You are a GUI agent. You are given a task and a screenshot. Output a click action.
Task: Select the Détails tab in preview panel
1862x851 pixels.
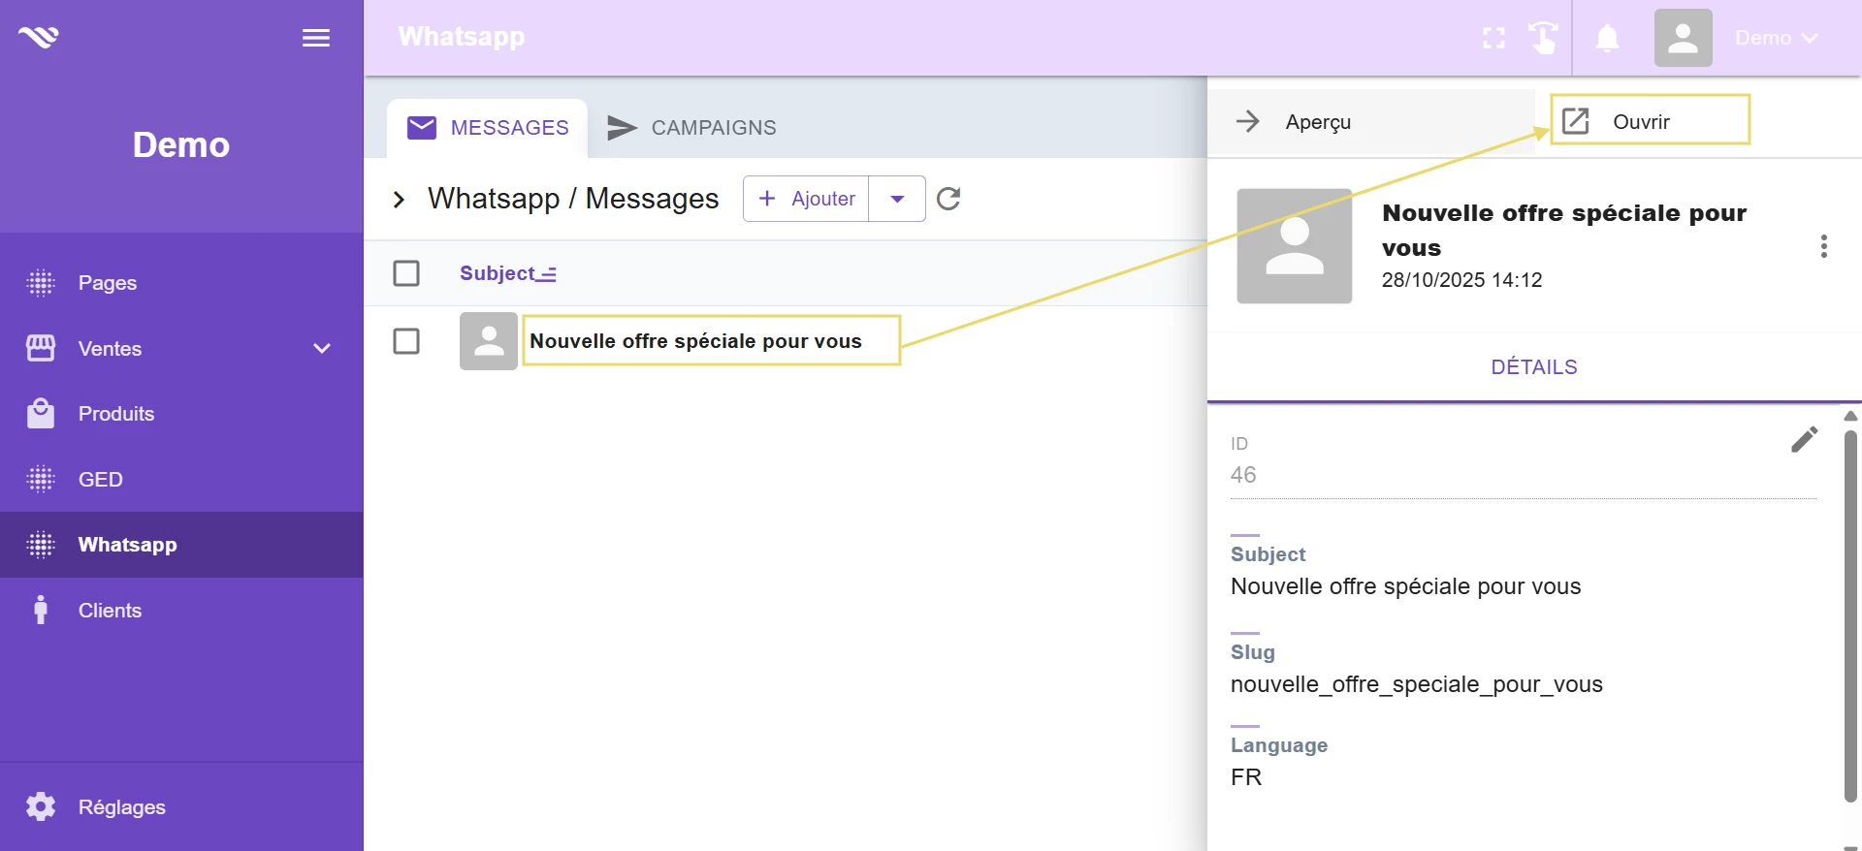click(x=1533, y=367)
